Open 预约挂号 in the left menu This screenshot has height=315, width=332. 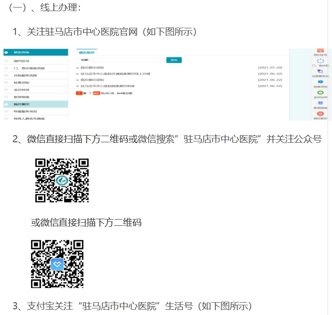36,61
